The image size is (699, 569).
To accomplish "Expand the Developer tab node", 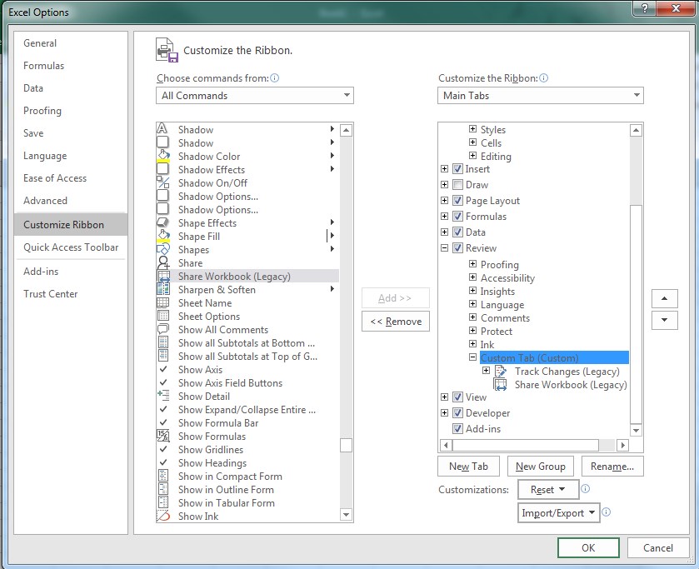I will (x=444, y=413).
